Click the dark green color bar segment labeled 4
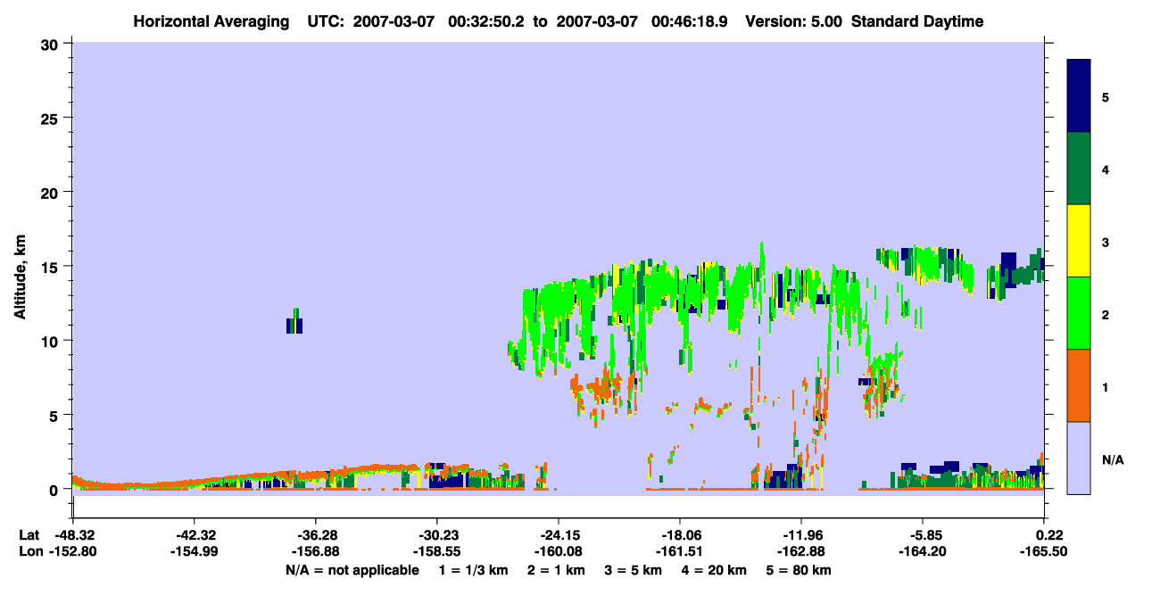This screenshot has width=1160, height=595. pyautogui.click(x=1079, y=169)
